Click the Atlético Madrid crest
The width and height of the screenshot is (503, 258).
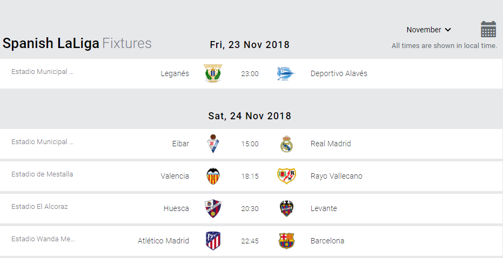coord(213,241)
